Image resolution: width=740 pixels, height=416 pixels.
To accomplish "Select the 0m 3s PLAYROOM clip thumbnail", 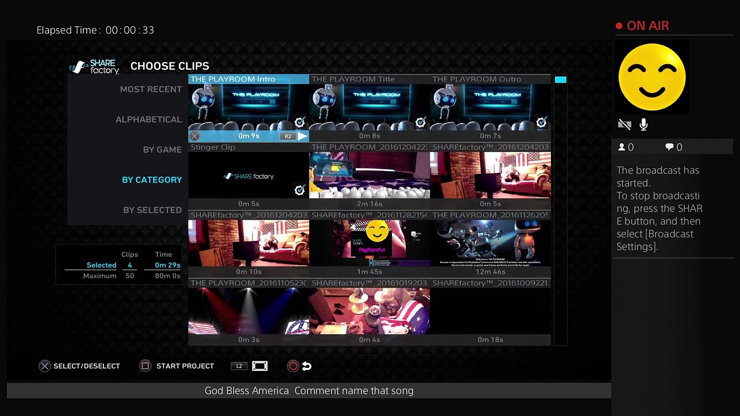I will 249,311.
